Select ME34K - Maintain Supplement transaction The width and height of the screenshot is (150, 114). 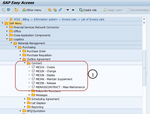[54, 79]
